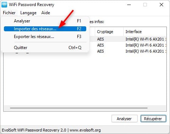Click the Récupérer button
This screenshot has height=134, width=170.
point(153,119)
